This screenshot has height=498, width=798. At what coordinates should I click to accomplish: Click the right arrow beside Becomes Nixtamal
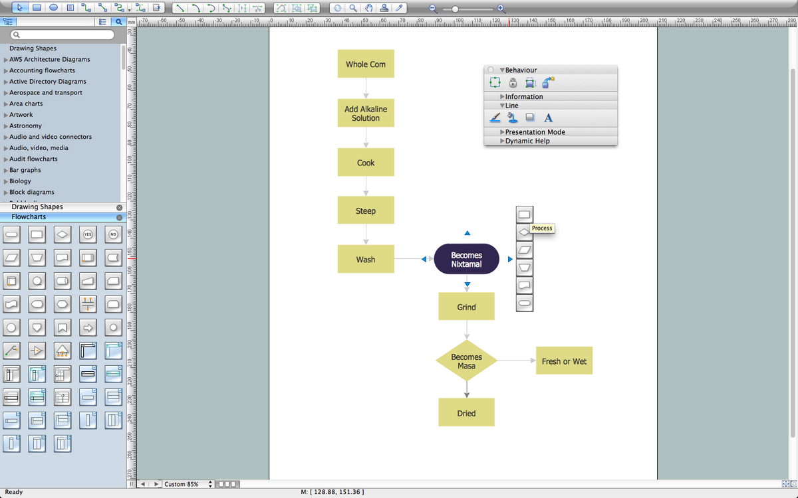coord(510,260)
